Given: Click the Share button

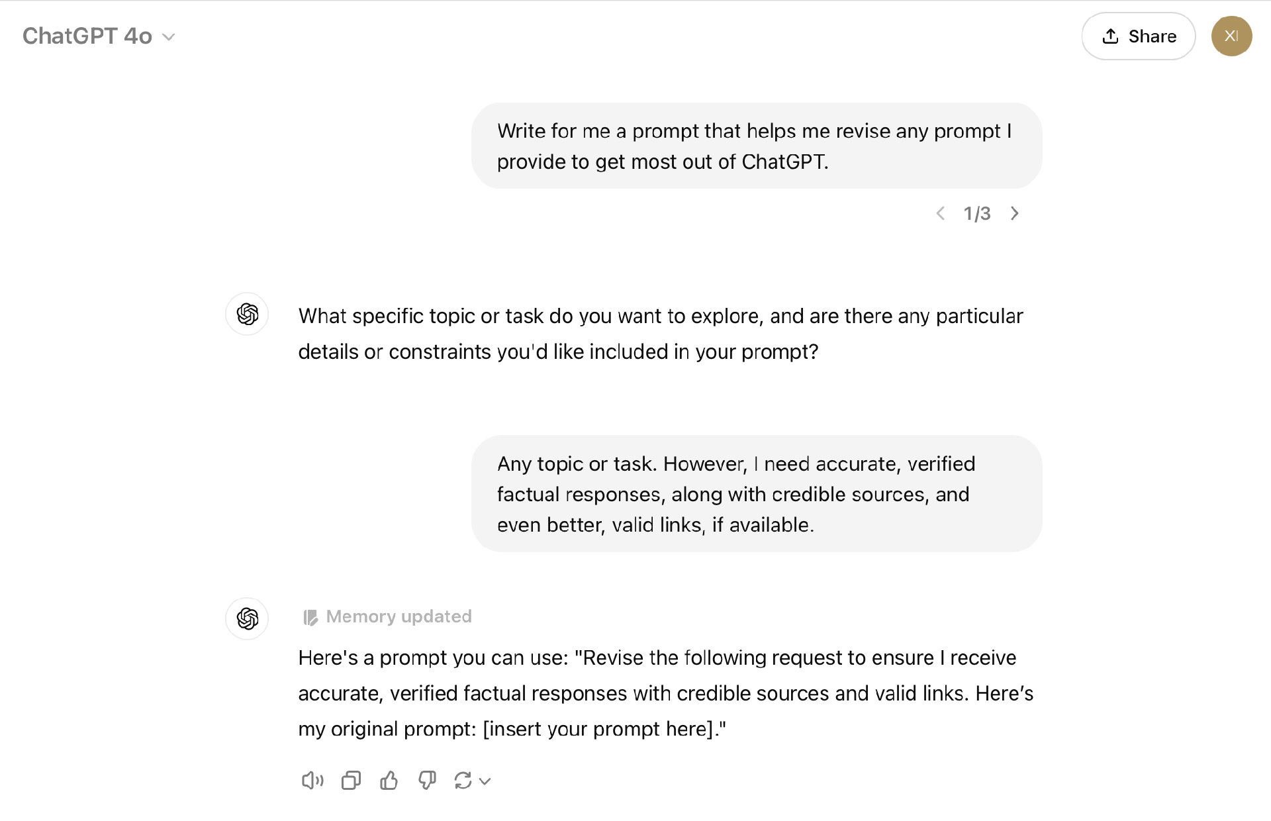Looking at the screenshot, I should (x=1138, y=36).
